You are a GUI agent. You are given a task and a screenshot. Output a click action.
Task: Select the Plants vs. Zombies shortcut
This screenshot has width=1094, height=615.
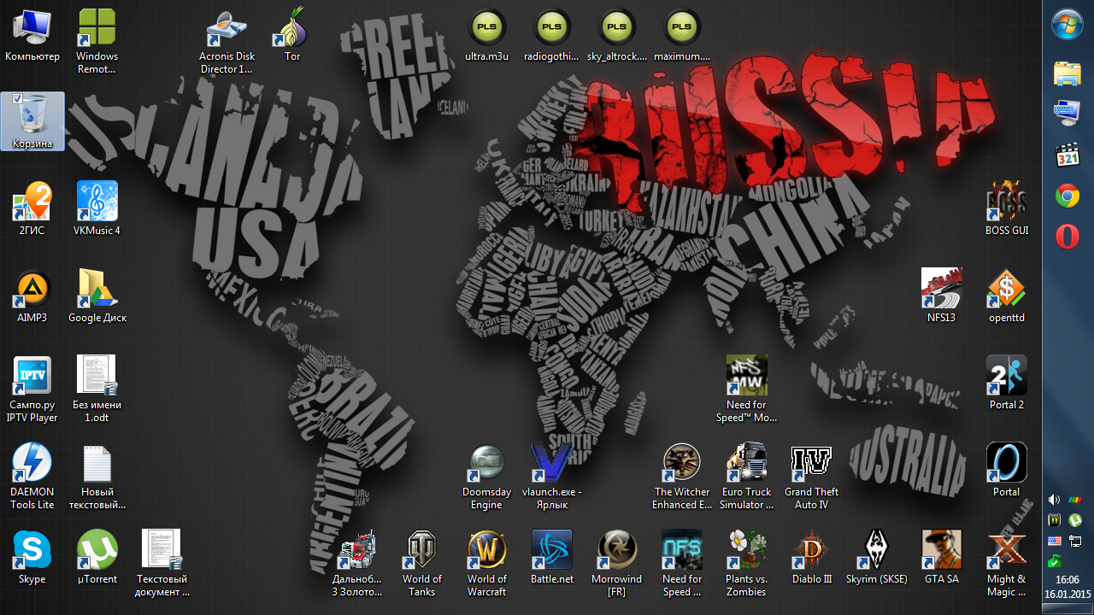coord(746,564)
